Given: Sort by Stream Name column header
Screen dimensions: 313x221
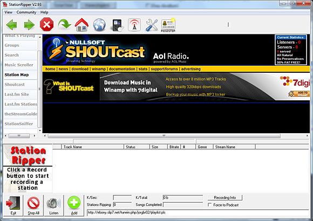Looking at the screenshot, I should (x=234, y=147).
